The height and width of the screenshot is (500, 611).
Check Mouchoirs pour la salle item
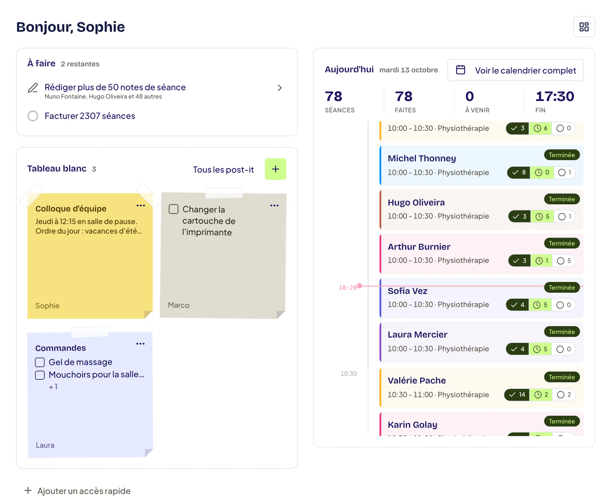40,375
